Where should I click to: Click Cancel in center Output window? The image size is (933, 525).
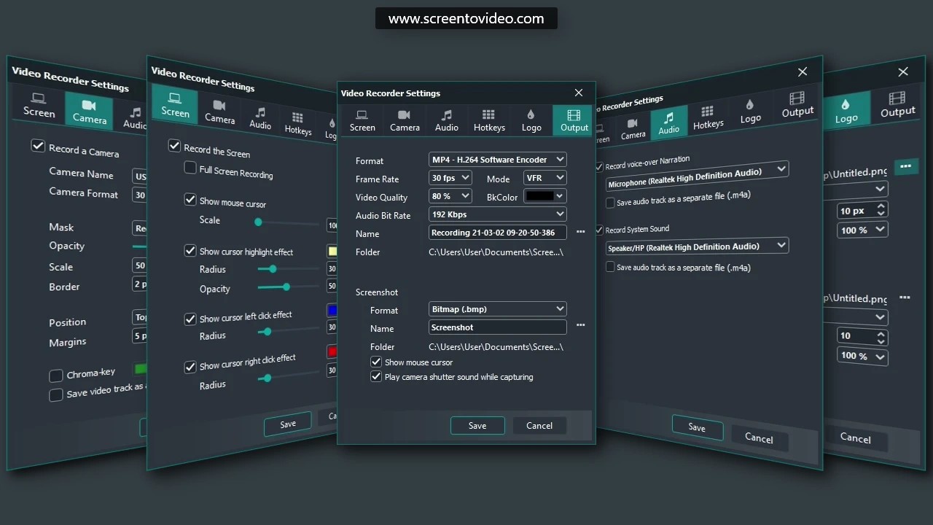point(539,425)
